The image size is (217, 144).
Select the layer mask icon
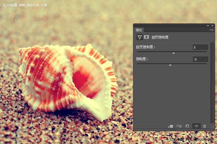point(146,37)
